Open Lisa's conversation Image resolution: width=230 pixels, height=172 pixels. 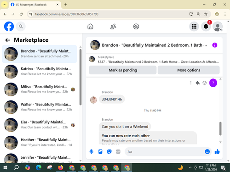coord(40,125)
